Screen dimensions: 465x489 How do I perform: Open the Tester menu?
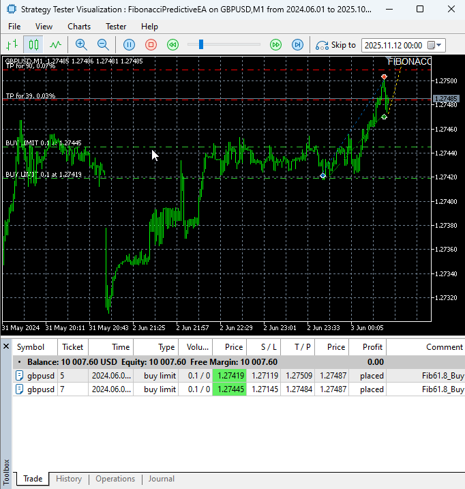click(x=116, y=26)
